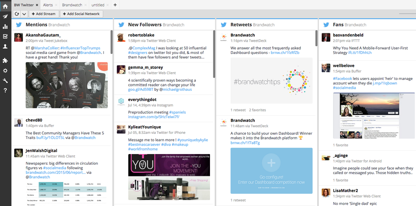This screenshot has width=416, height=206.
Task: Expand the refresh options dropdown arrow
Action: tap(24, 14)
